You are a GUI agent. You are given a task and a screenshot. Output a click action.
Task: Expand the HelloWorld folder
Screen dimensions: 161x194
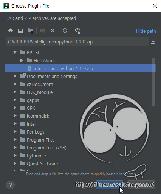22,60
